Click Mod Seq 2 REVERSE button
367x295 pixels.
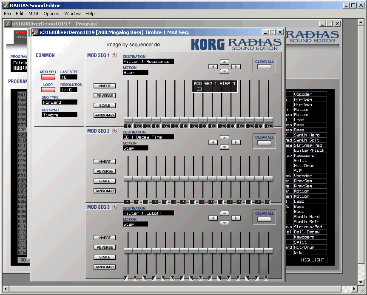105,171
